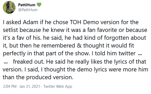Click the ellipsis before 'freaked out'
The image size is (151, 94).
[6, 63]
